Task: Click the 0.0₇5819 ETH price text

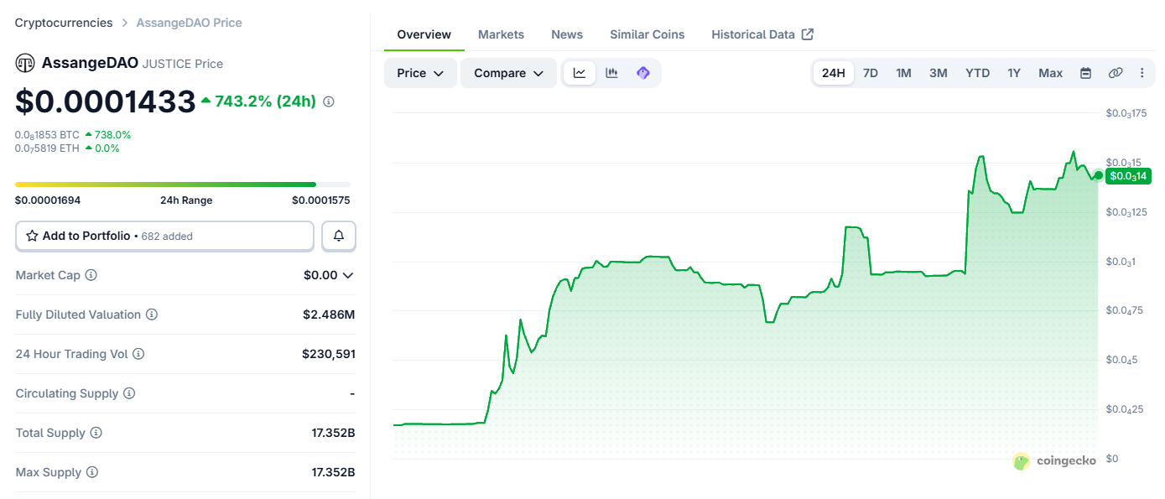Action: point(47,148)
